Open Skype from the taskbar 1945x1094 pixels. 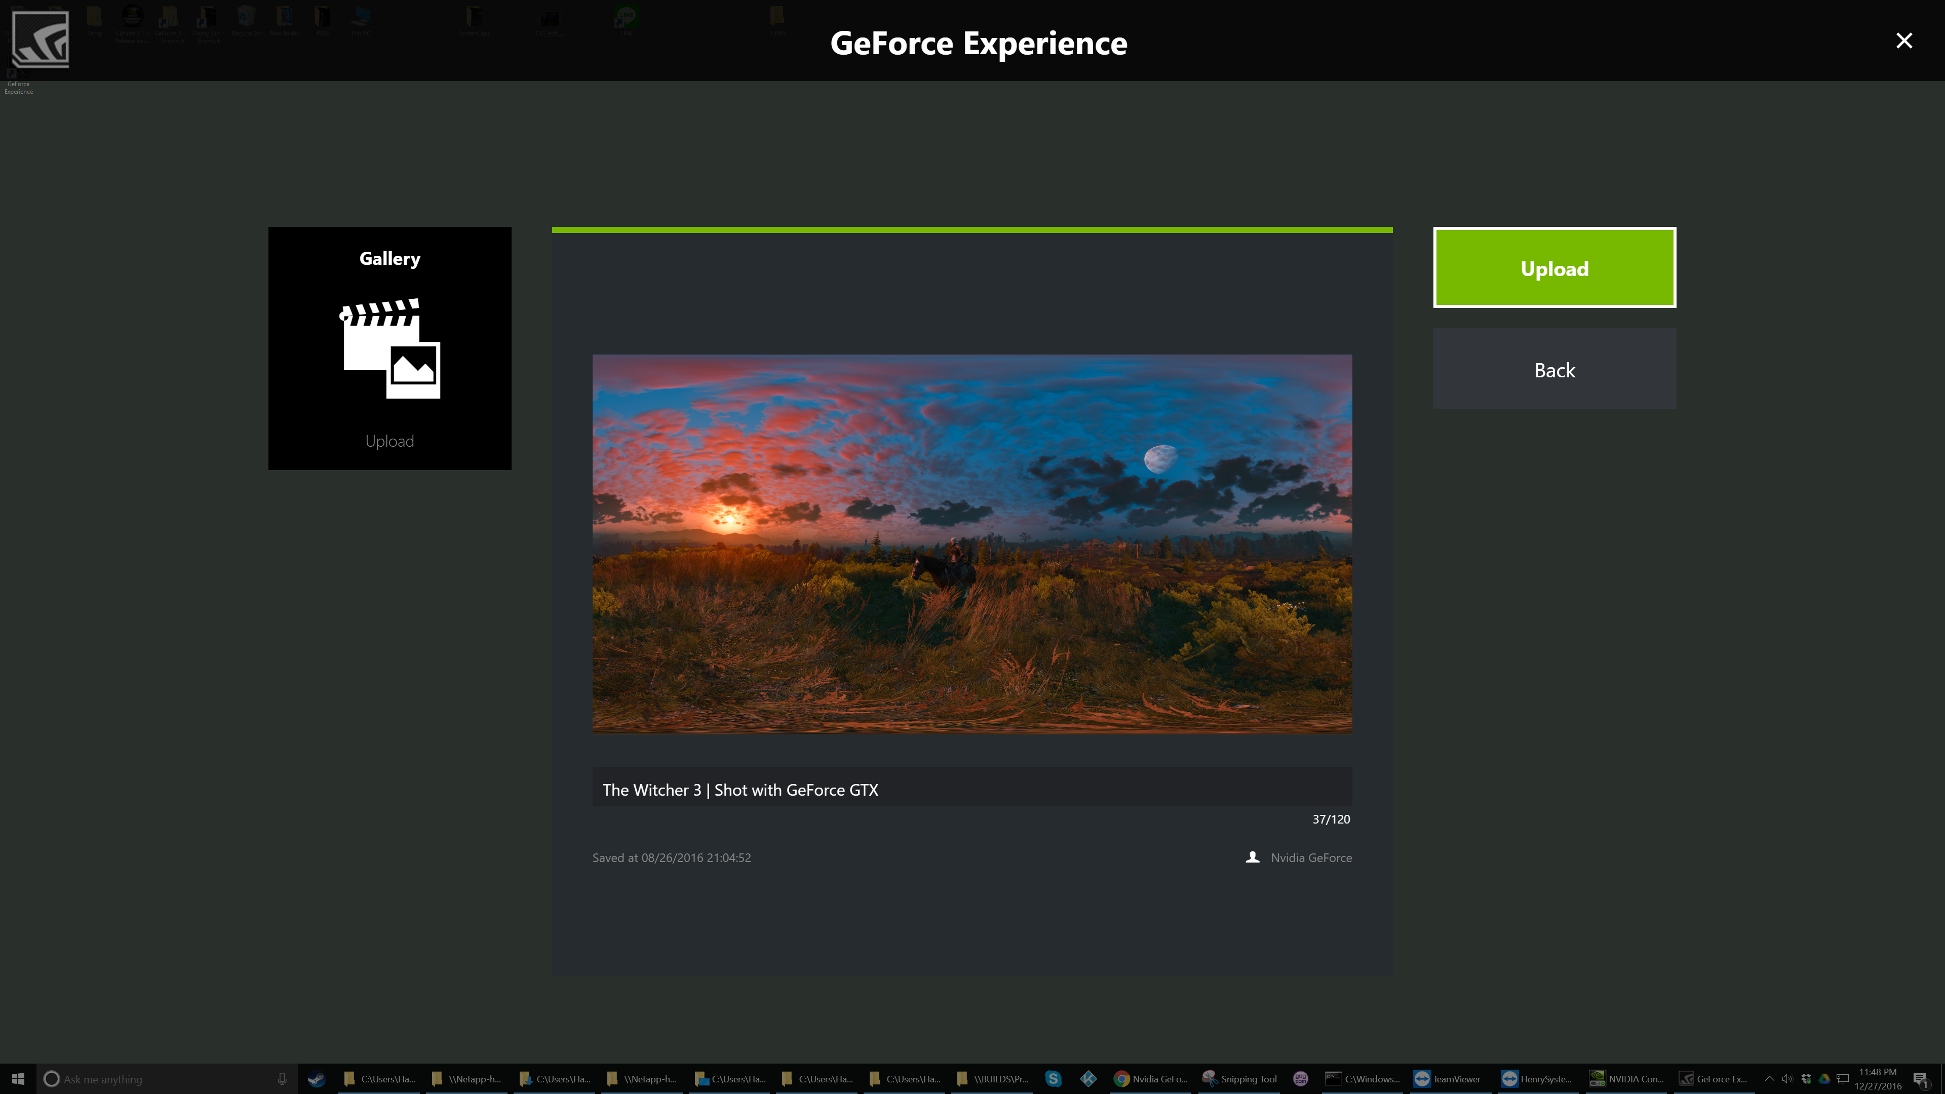(1054, 1079)
